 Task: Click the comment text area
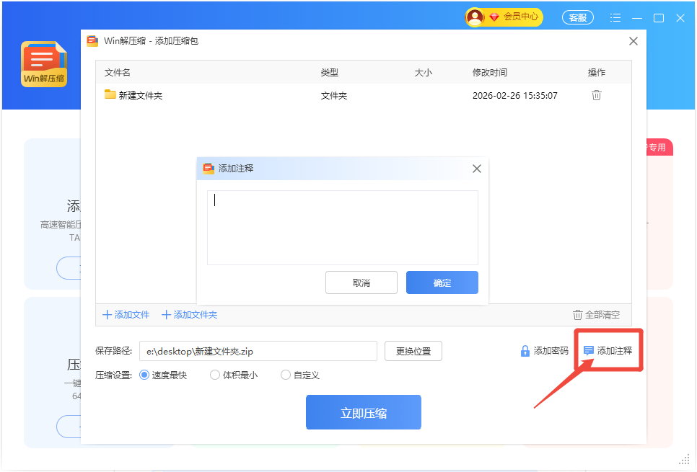point(342,227)
